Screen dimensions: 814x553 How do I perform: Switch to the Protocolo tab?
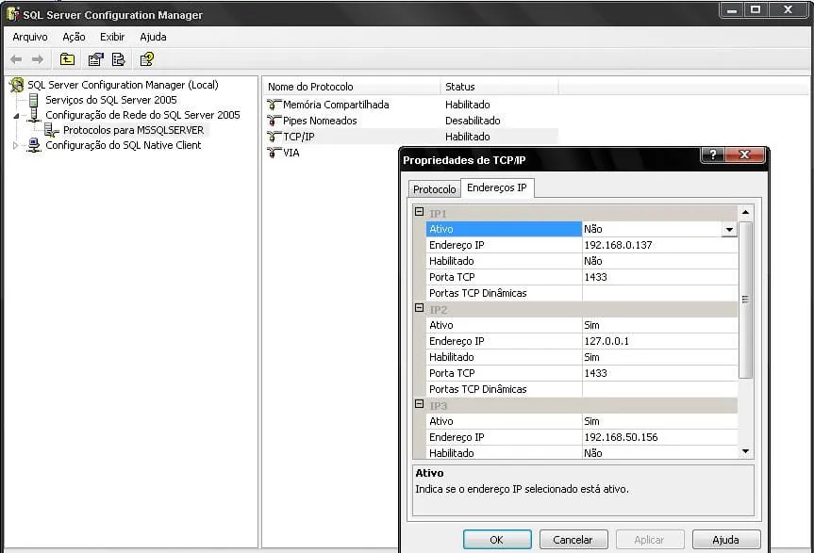[x=435, y=189]
